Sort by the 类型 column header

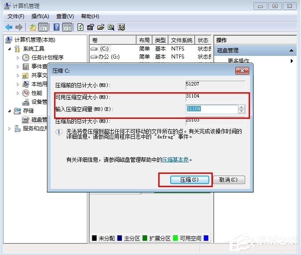pyautogui.click(x=160, y=40)
